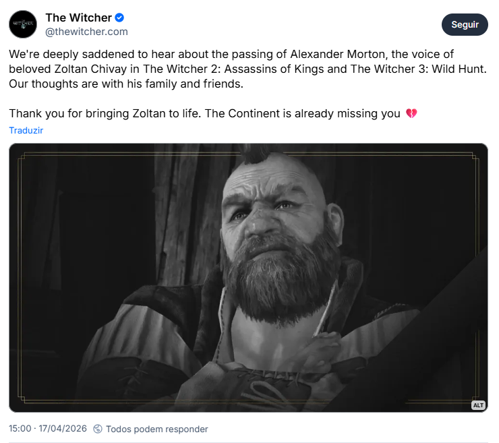Open the 15:00 post timestamp

(20, 429)
